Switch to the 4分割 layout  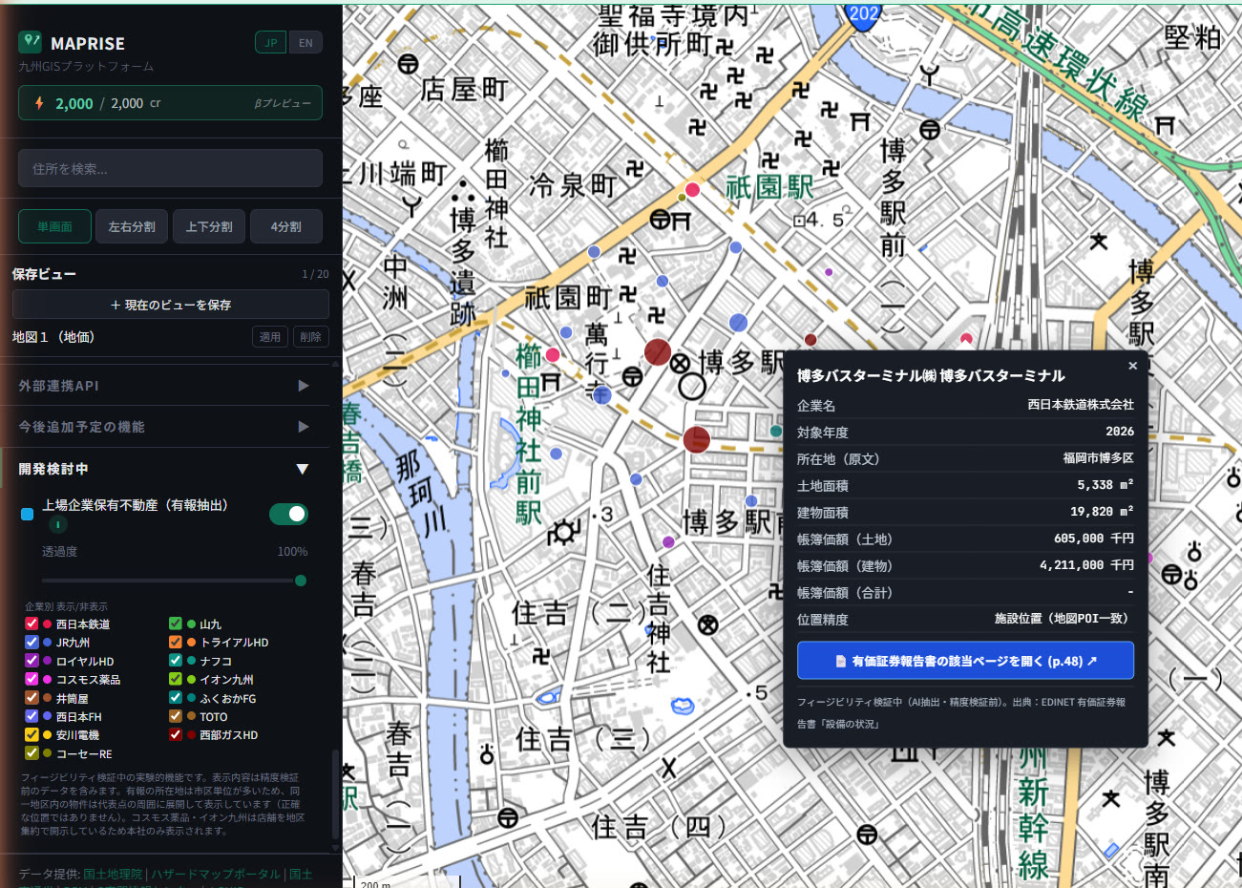[x=285, y=226]
